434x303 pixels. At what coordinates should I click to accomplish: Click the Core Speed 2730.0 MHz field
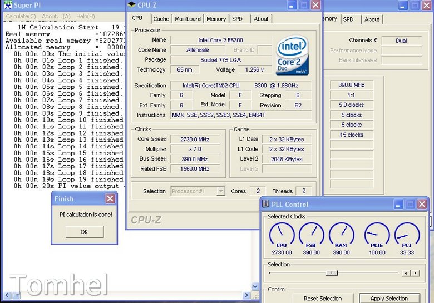click(195, 140)
